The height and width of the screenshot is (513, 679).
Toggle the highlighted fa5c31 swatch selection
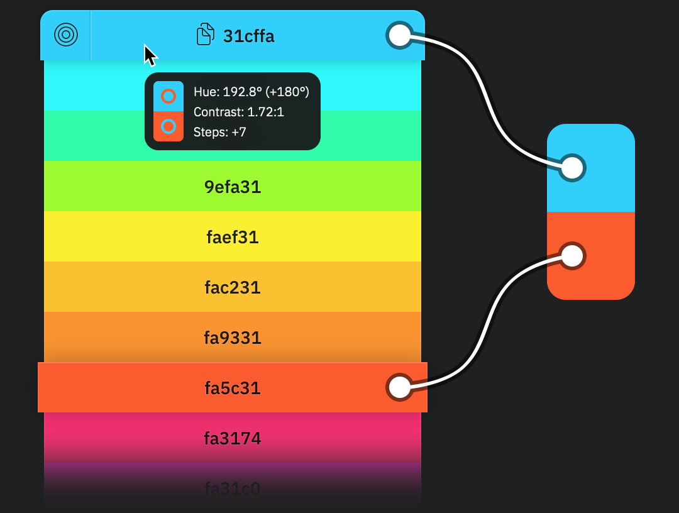[233, 388]
